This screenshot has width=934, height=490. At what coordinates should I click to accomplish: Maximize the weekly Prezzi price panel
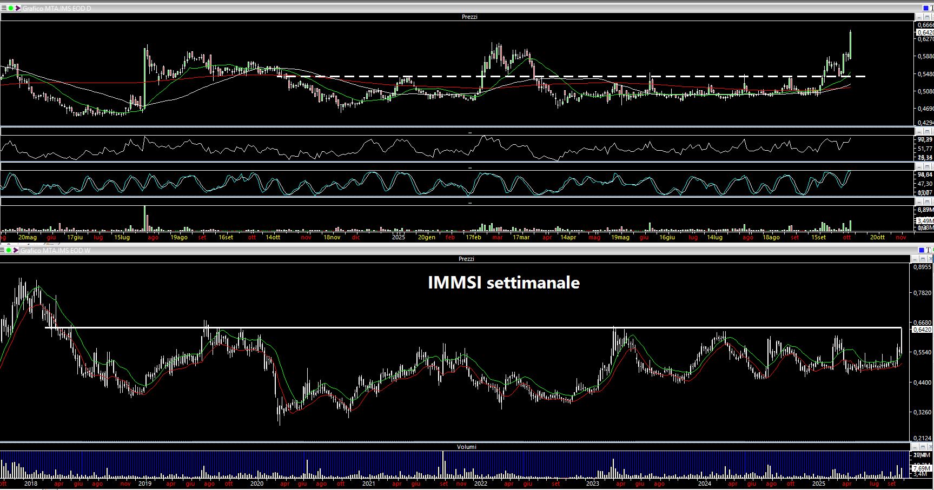click(923, 259)
